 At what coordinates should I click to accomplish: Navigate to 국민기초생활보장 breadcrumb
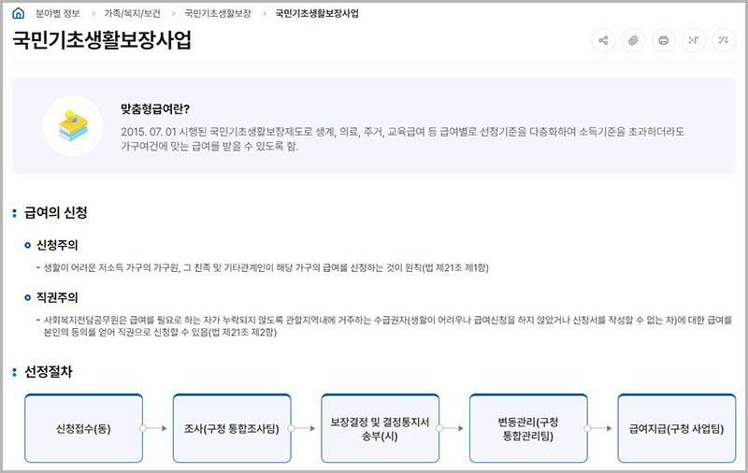click(217, 14)
